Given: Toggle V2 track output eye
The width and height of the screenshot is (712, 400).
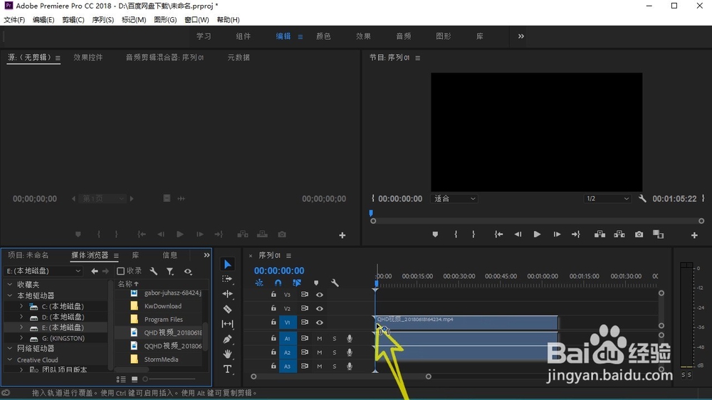Looking at the screenshot, I should 320,308.
